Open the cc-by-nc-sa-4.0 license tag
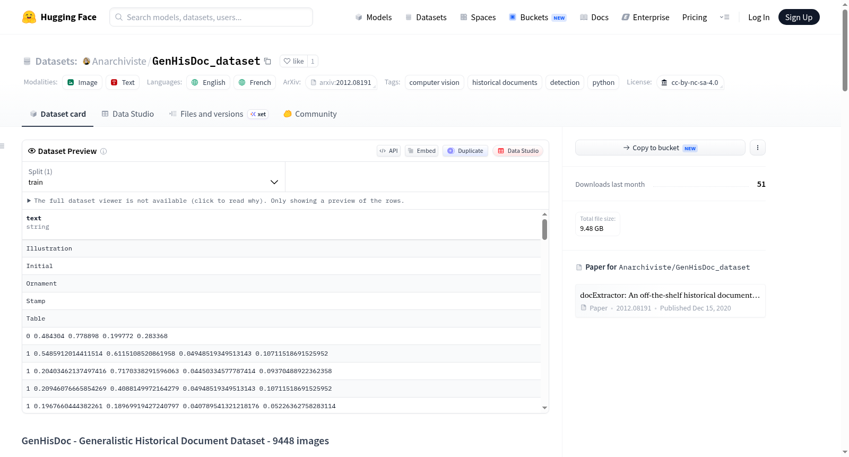849x457 pixels. [x=690, y=82]
